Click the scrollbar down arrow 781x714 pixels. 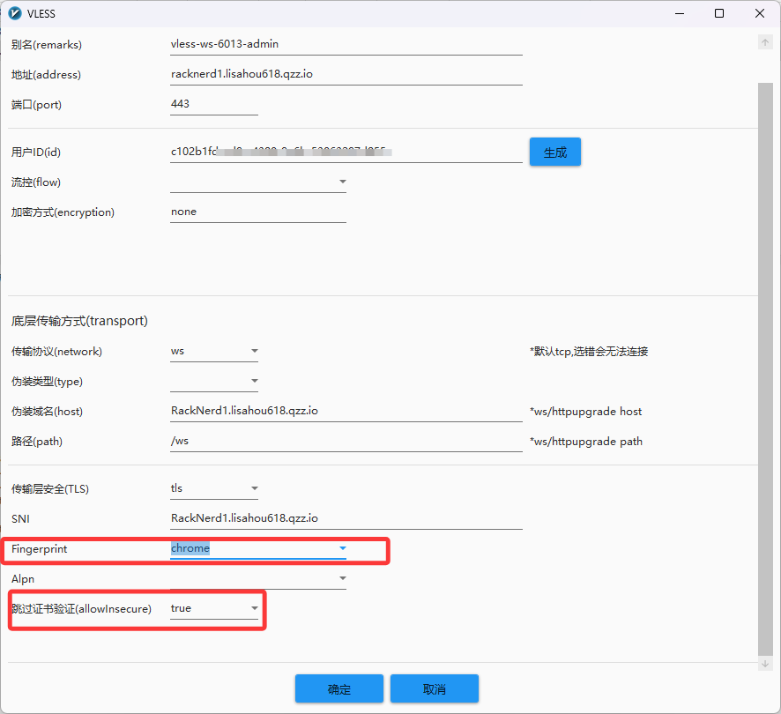[764, 664]
